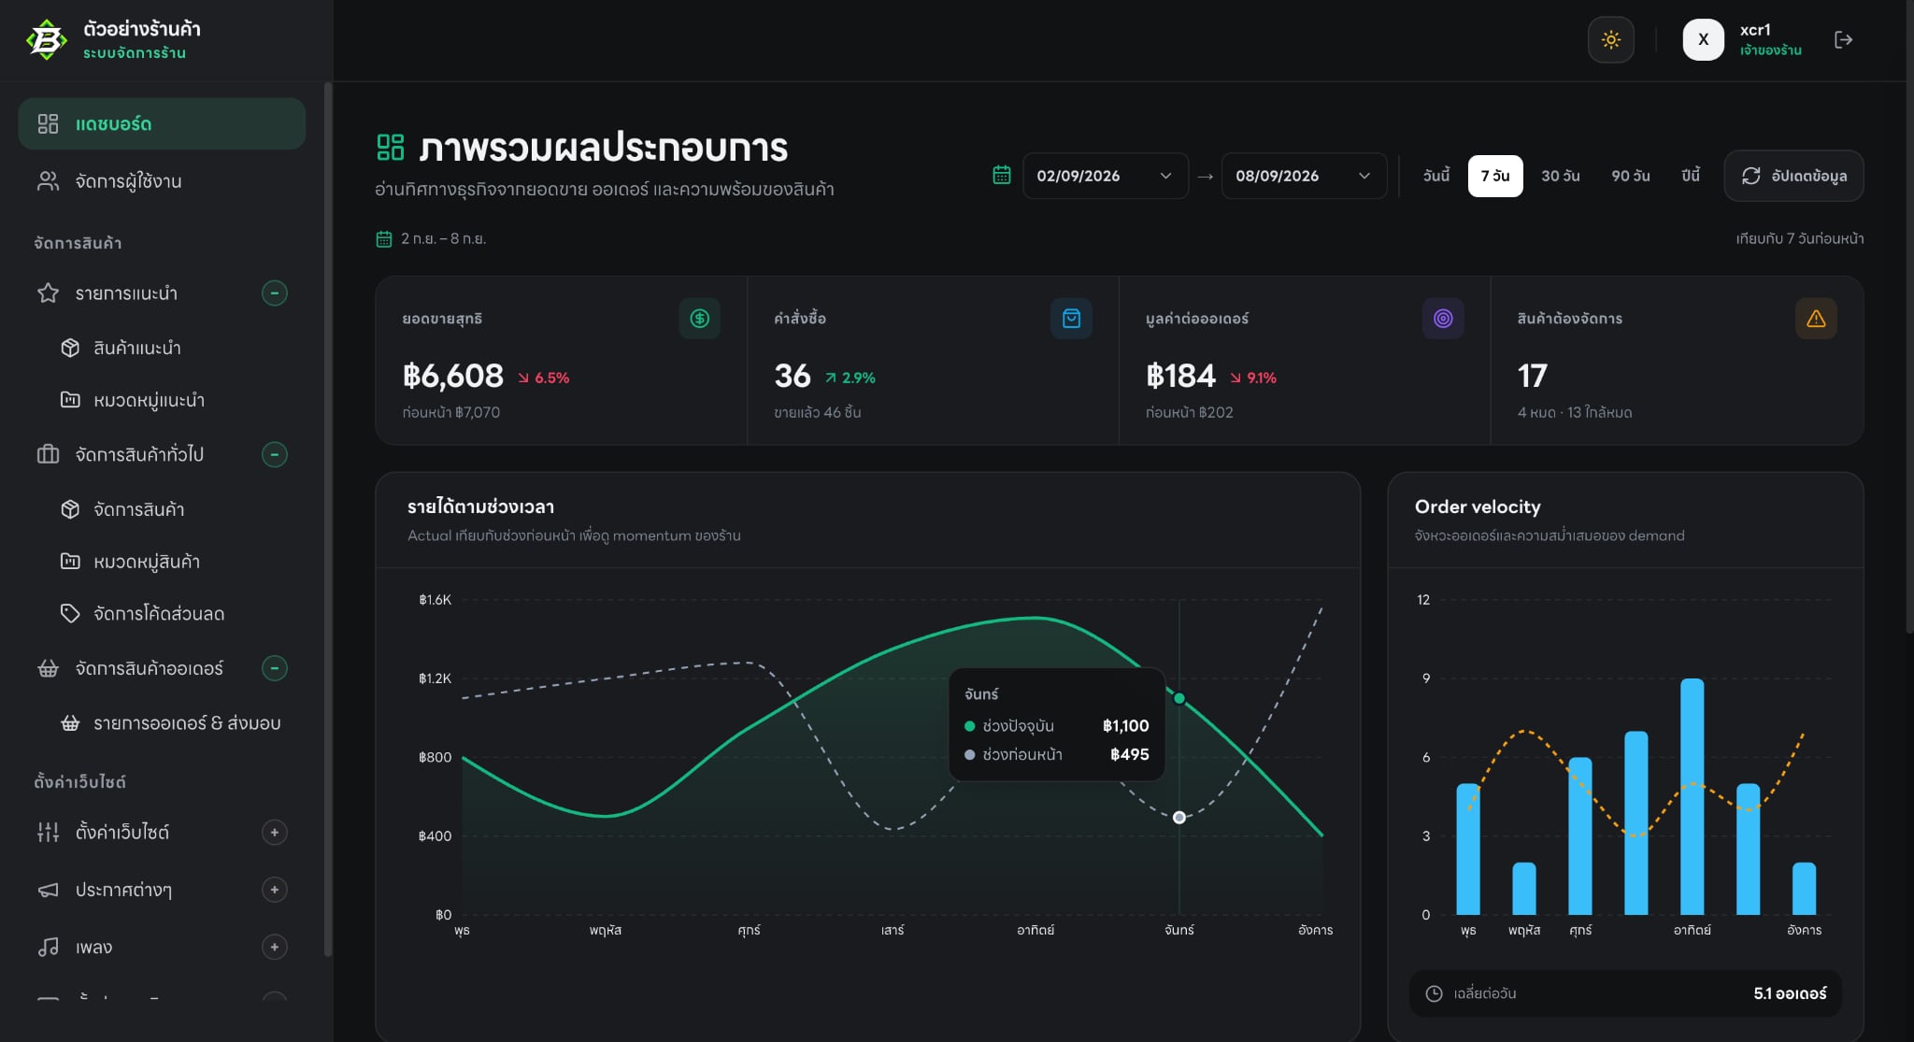Click the target icon on มูลค่าต่อออเดอร์ card

click(1443, 319)
